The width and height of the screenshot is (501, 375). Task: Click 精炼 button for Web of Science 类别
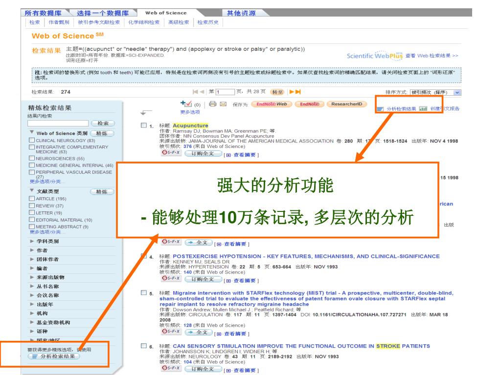(102, 133)
